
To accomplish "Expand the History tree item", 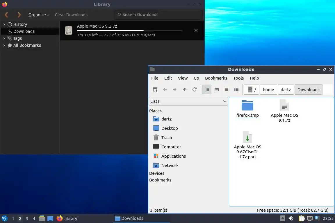I will pos(4,25).
